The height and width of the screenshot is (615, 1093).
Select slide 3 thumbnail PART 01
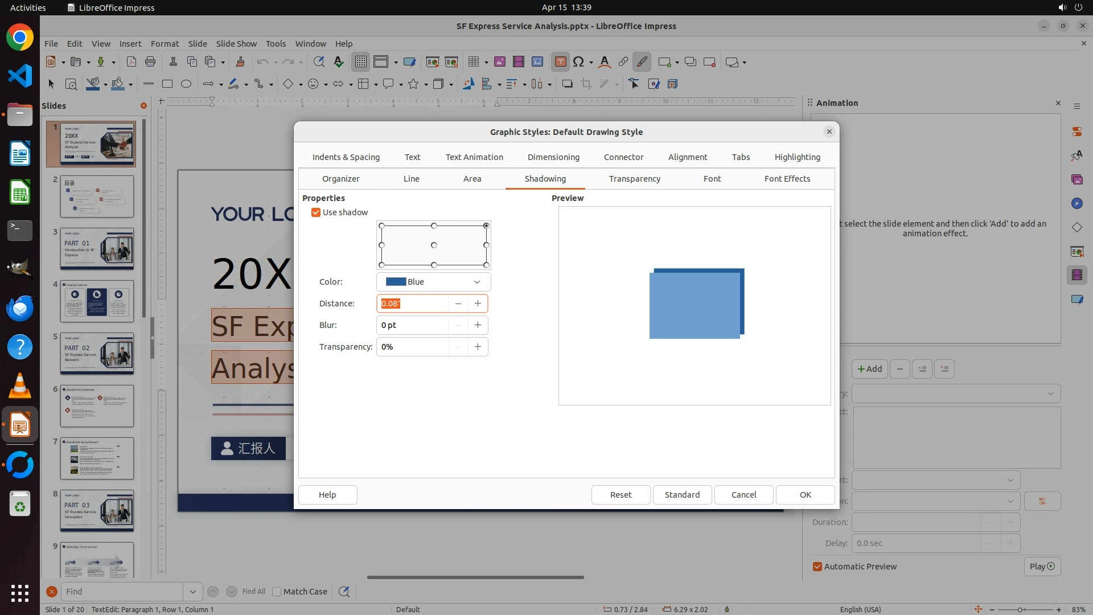point(97,249)
